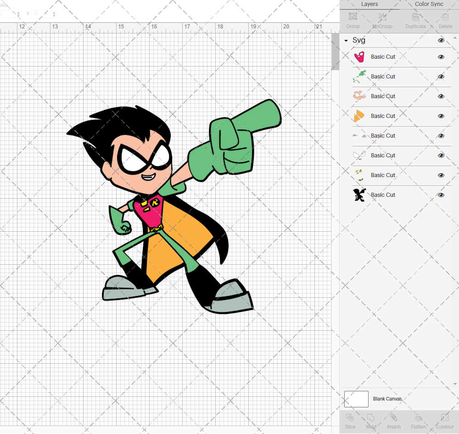Click Basic Cut text of black silhouette layer
This screenshot has width=459, height=434.
pyautogui.click(x=383, y=195)
